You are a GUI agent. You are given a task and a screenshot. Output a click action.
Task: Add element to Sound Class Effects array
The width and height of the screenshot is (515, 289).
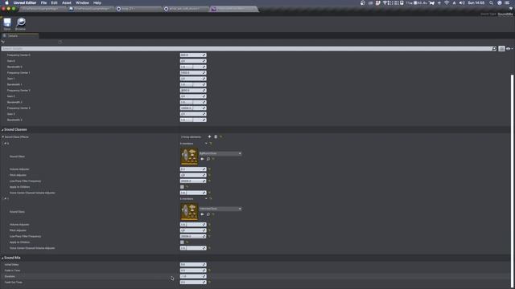(x=209, y=136)
